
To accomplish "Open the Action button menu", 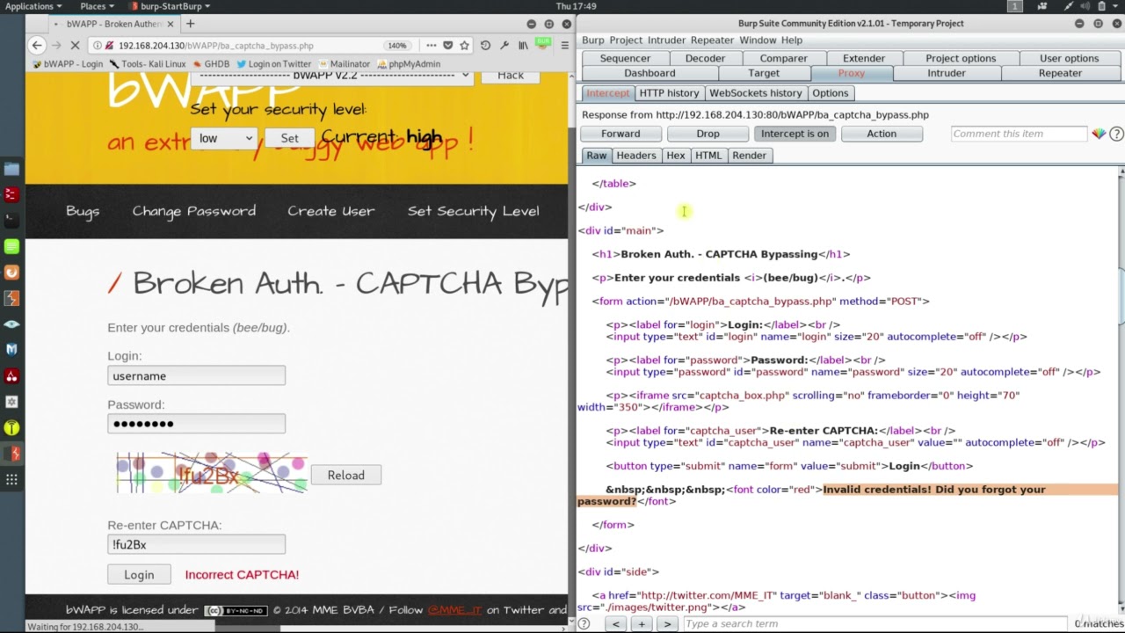I will point(882,134).
